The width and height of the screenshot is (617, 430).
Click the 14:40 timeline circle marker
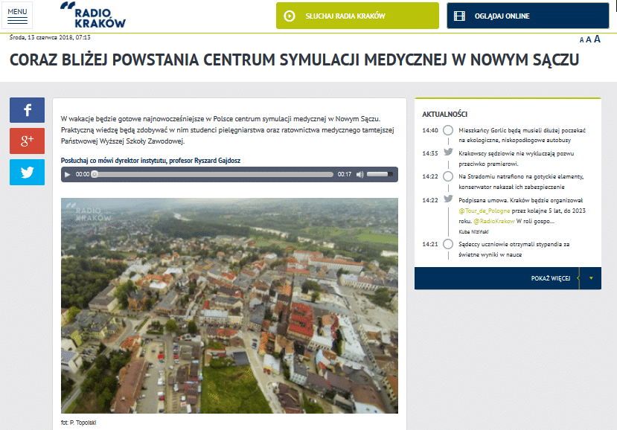[x=448, y=130]
